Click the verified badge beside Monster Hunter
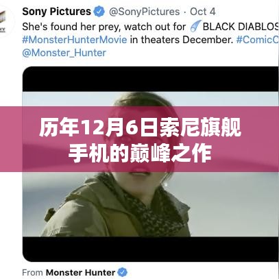Image resolution: width=279 pixels, height=279 pixels. click(x=123, y=272)
